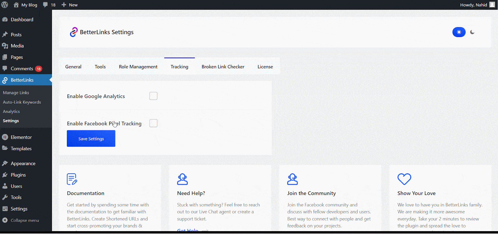The height and width of the screenshot is (234, 498).
Task: Select light mode sun button
Action: [x=459, y=32]
